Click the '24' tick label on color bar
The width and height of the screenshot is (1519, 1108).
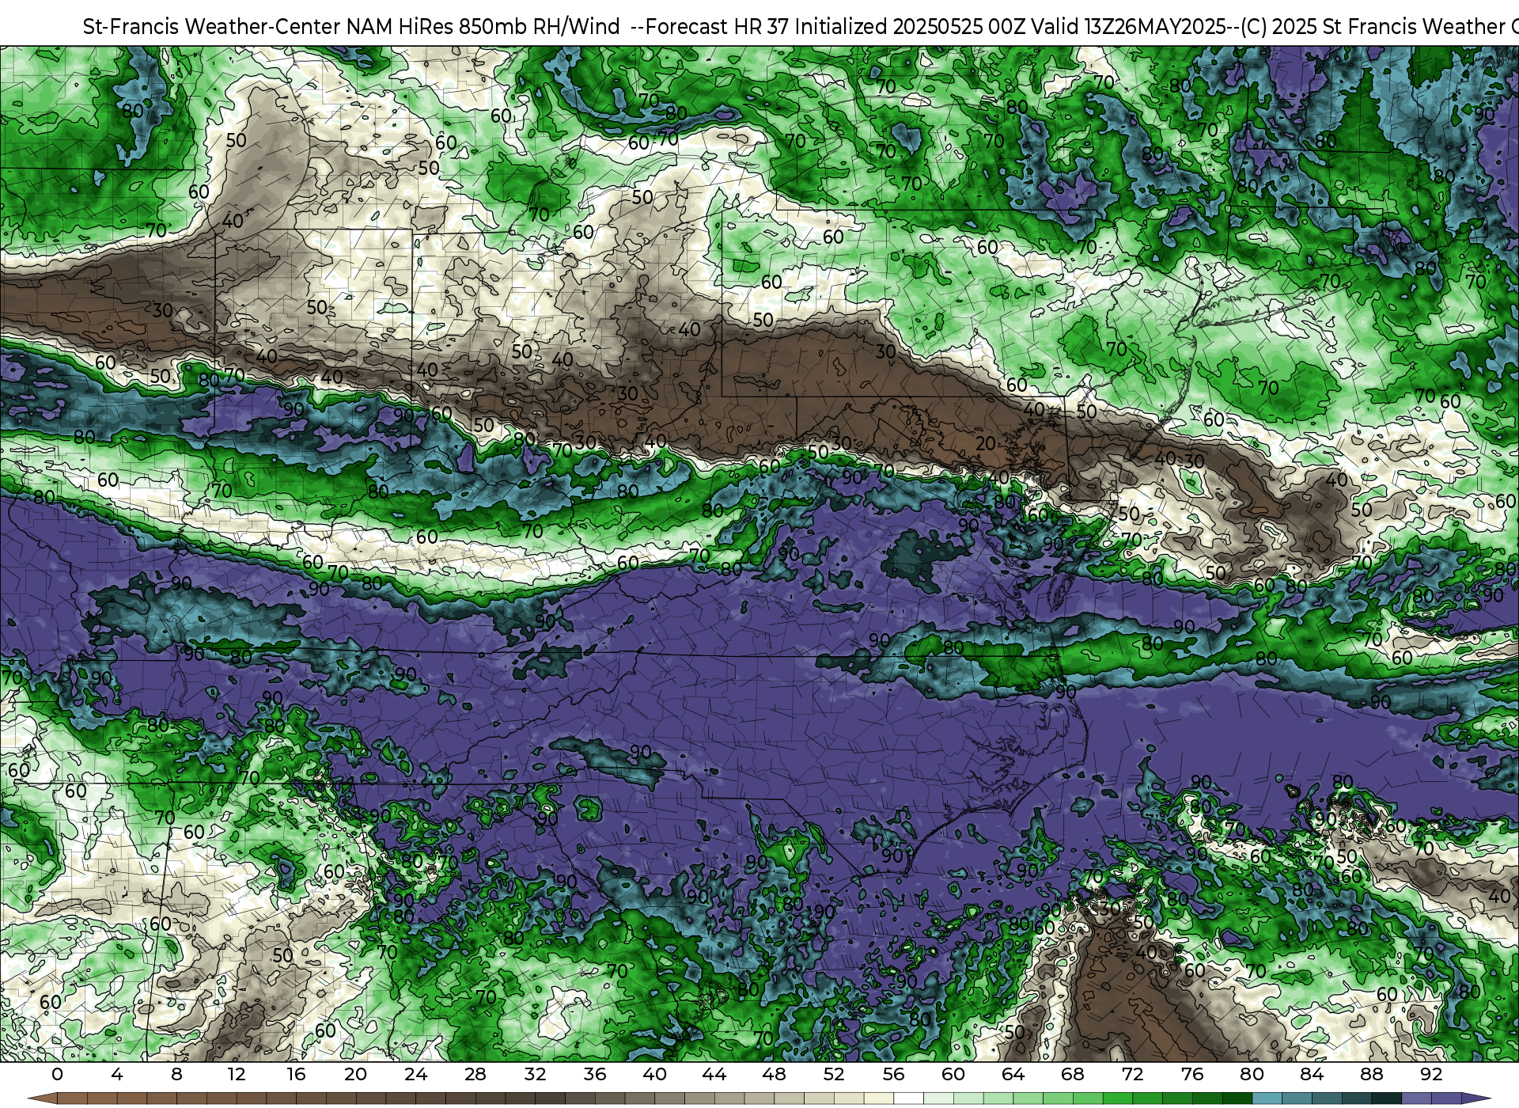(415, 1075)
